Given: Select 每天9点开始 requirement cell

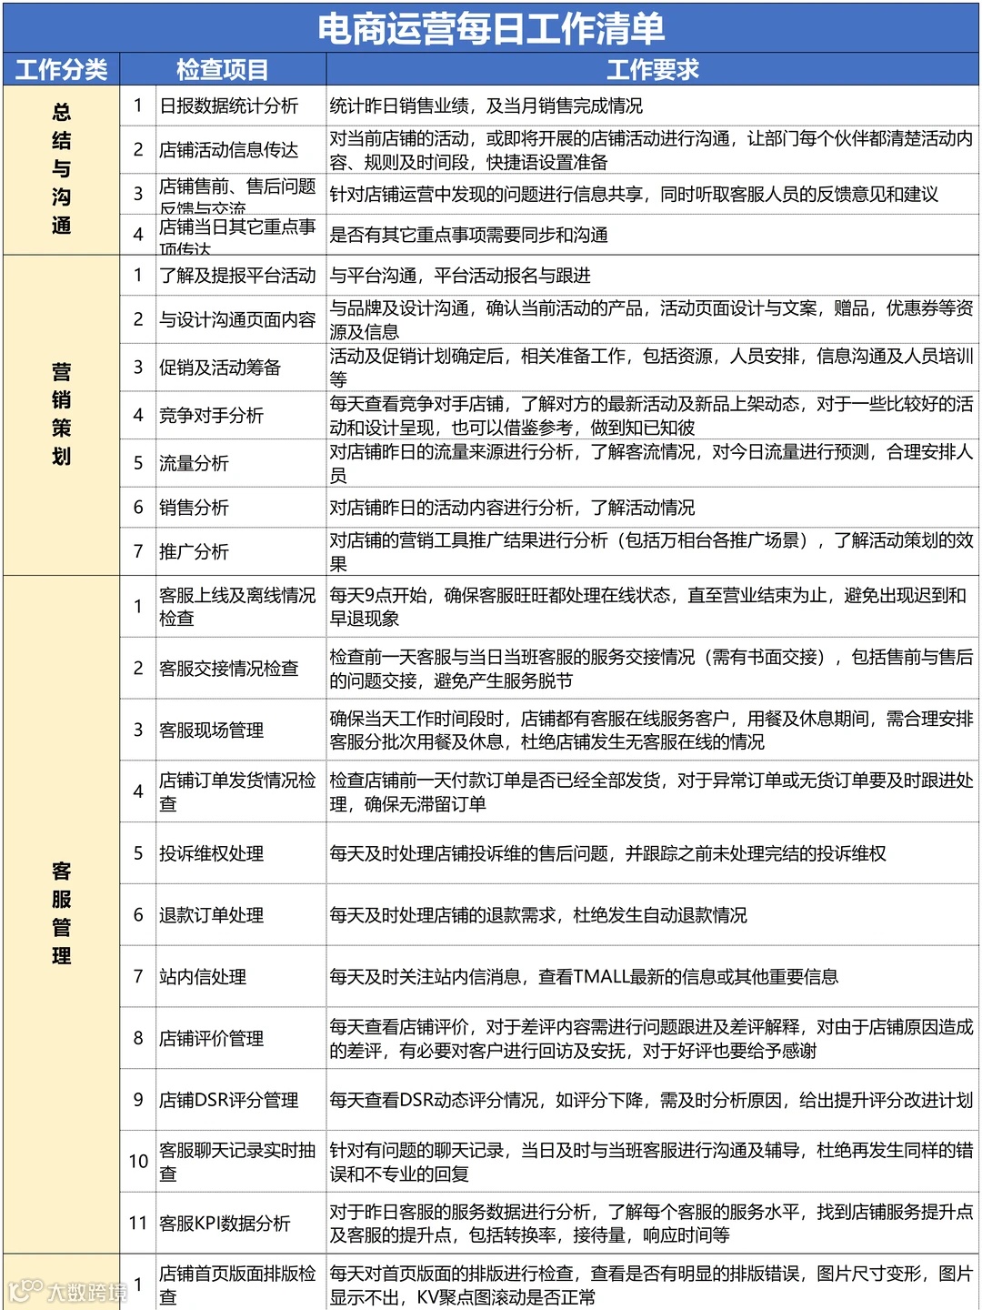Looking at the screenshot, I should click(x=653, y=607).
